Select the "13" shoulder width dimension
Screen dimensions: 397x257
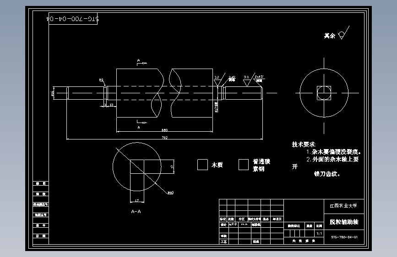[111, 105]
